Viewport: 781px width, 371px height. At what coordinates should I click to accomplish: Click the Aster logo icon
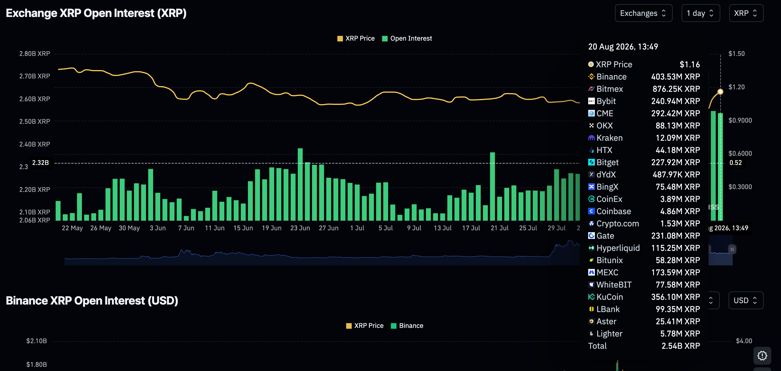tap(591, 321)
